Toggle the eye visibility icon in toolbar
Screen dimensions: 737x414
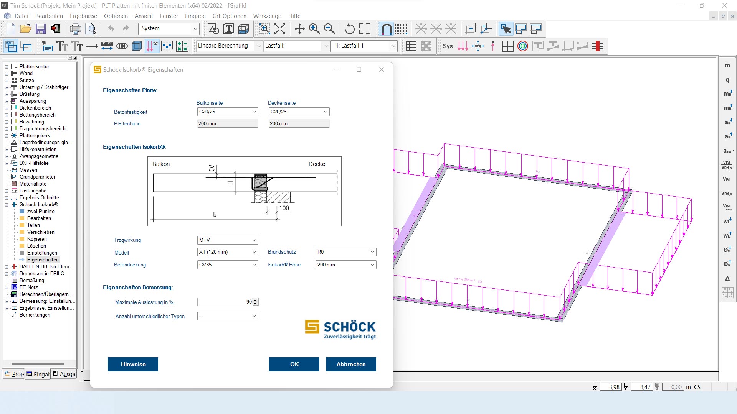click(x=122, y=46)
